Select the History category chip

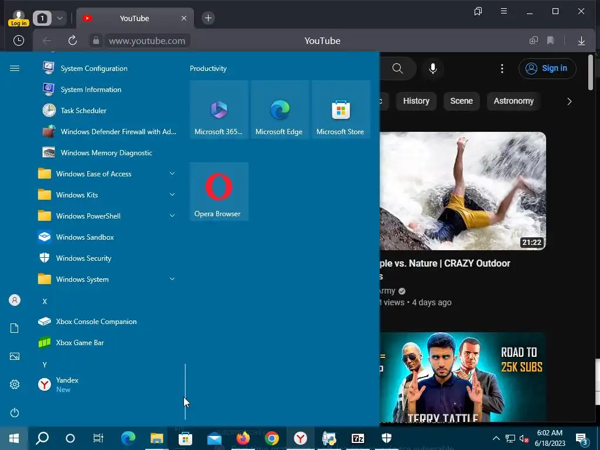(417, 101)
